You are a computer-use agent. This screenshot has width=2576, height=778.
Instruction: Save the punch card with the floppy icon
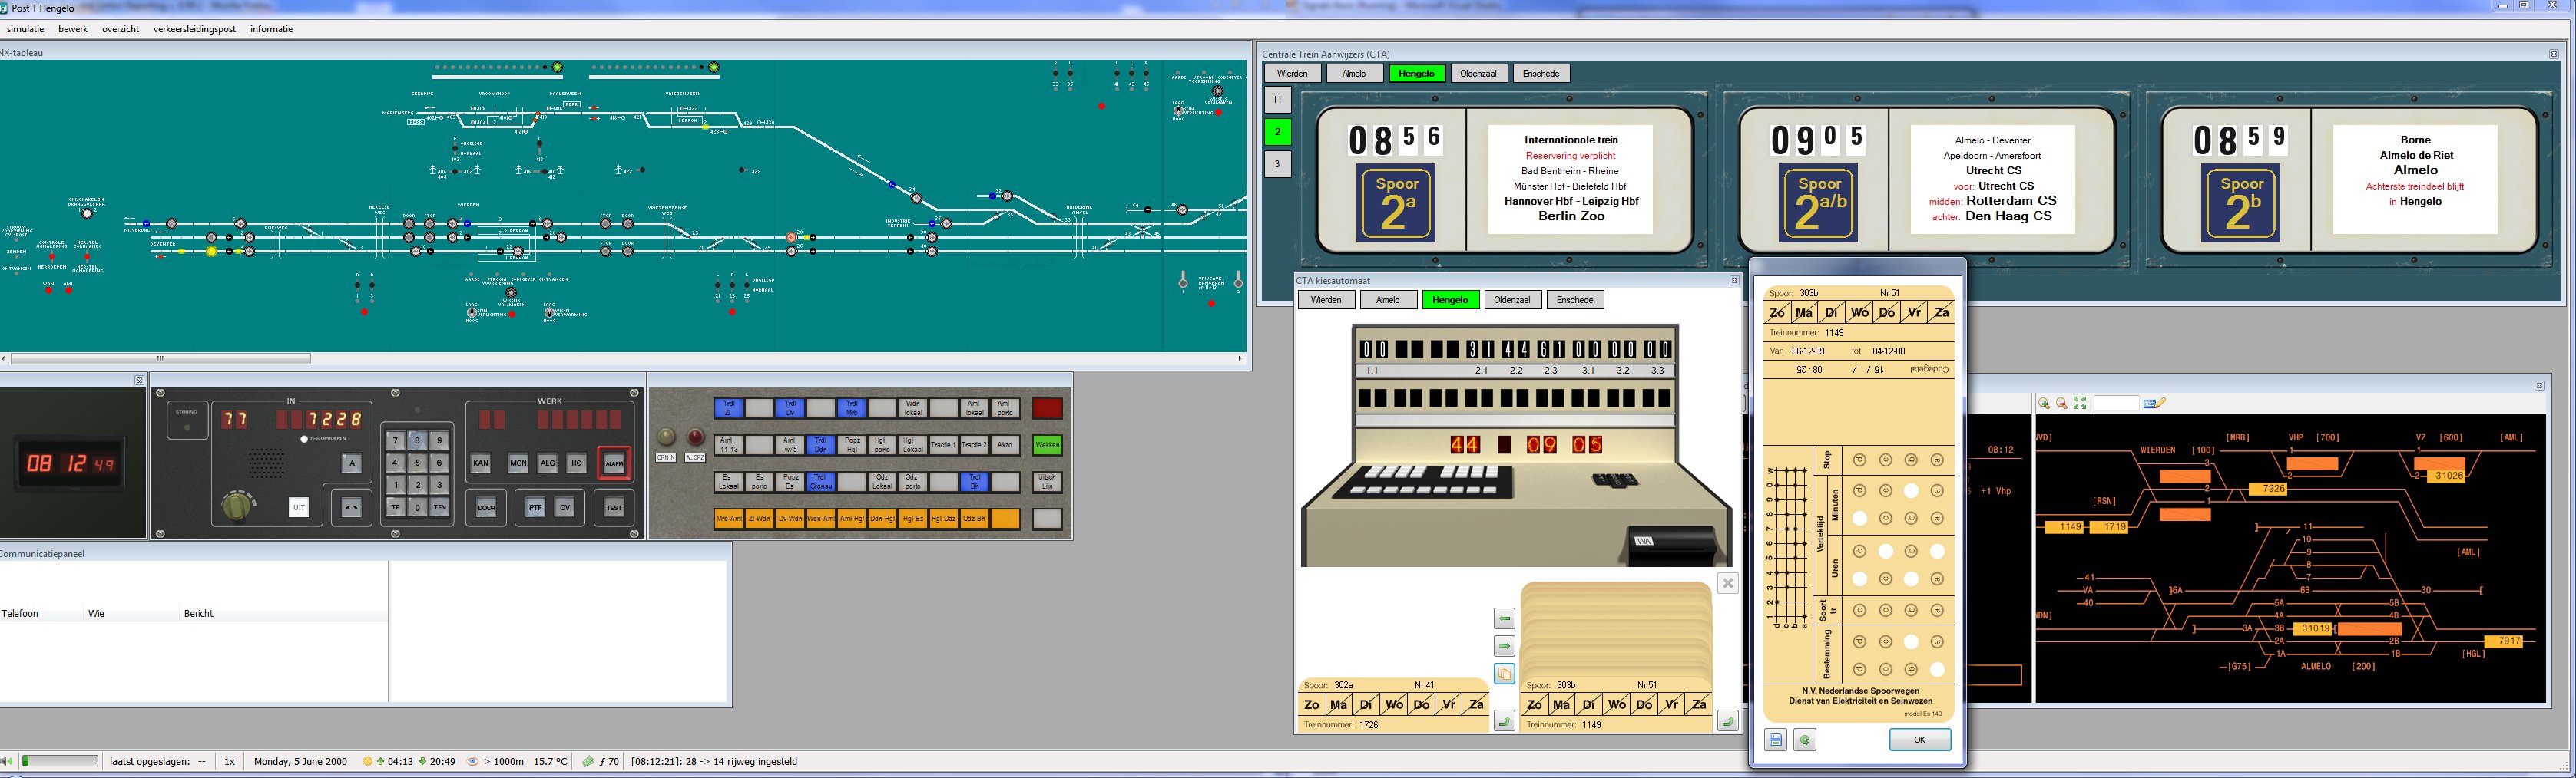(1775, 740)
